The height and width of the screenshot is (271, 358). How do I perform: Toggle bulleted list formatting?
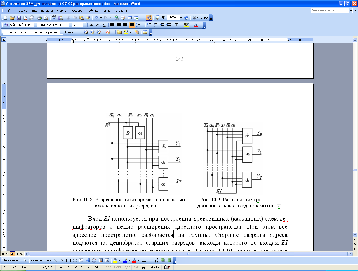(x=156, y=25)
